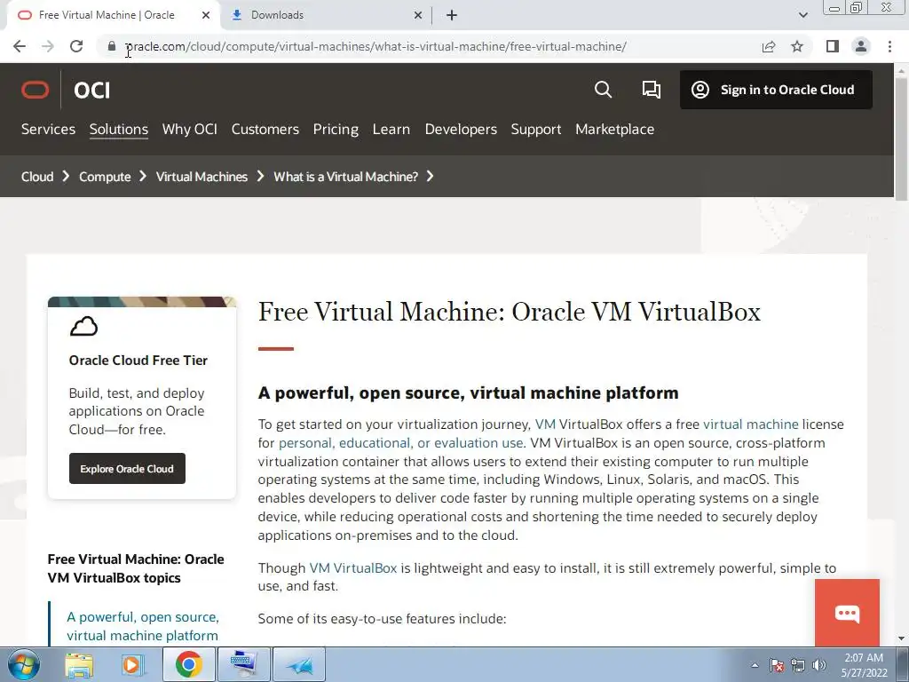This screenshot has width=909, height=682.
Task: Open the Windows Start button
Action: pos(23,664)
